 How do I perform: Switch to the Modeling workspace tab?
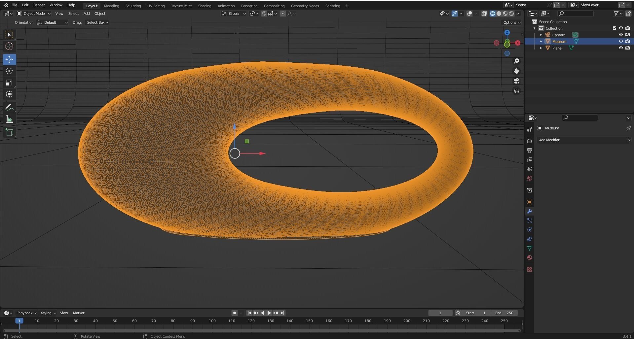tap(111, 6)
